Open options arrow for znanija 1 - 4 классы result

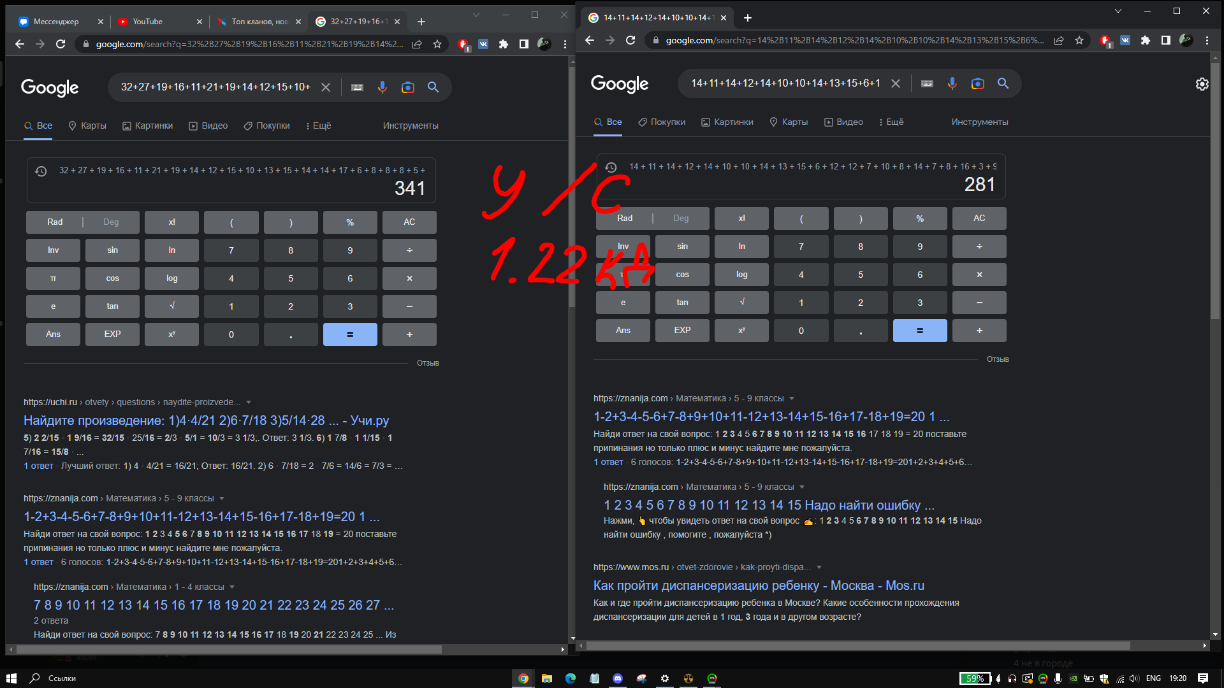pyautogui.click(x=232, y=587)
